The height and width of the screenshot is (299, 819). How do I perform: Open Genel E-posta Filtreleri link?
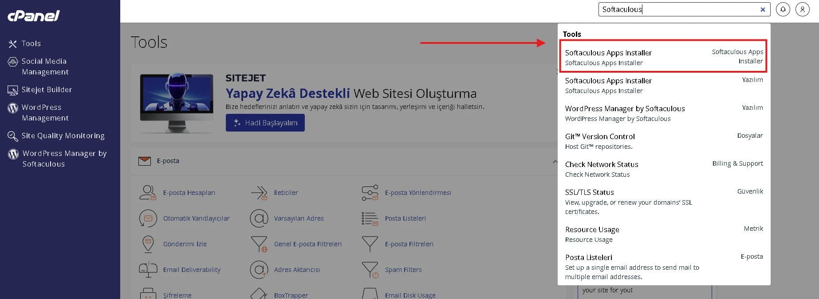[307, 244]
